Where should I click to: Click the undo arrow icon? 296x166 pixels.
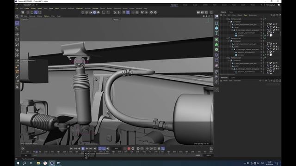[x=17, y=5]
